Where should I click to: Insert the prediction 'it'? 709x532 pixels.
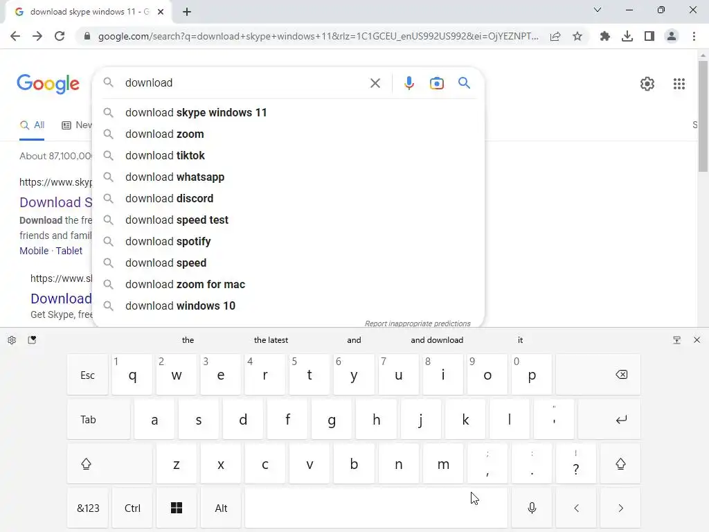pyautogui.click(x=520, y=340)
